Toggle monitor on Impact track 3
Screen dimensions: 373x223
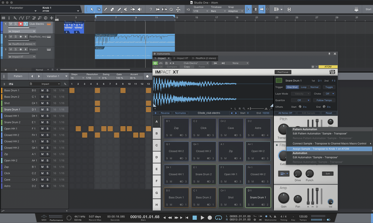tap(26, 49)
